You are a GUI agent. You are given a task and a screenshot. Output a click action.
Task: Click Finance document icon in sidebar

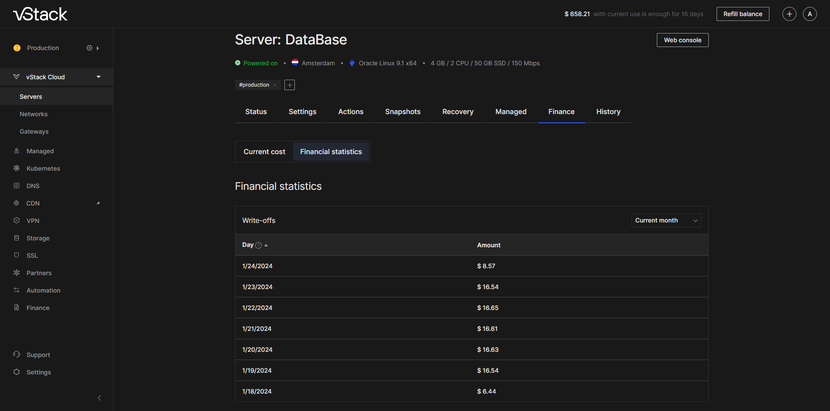pyautogui.click(x=17, y=307)
